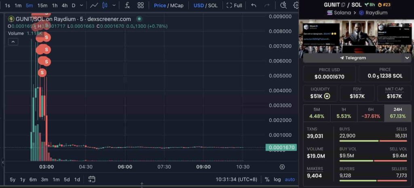Toggle the log scale option
Image resolution: width=414 pixels, height=188 pixels.
click(277, 179)
